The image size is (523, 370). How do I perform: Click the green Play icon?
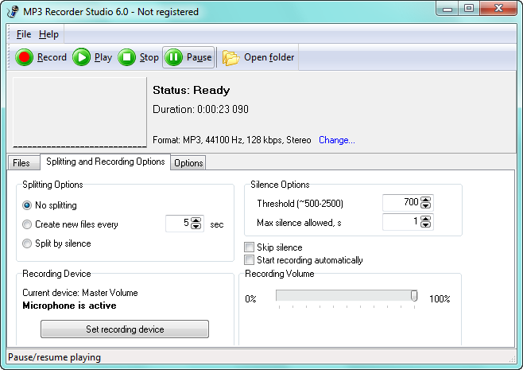pyautogui.click(x=81, y=57)
